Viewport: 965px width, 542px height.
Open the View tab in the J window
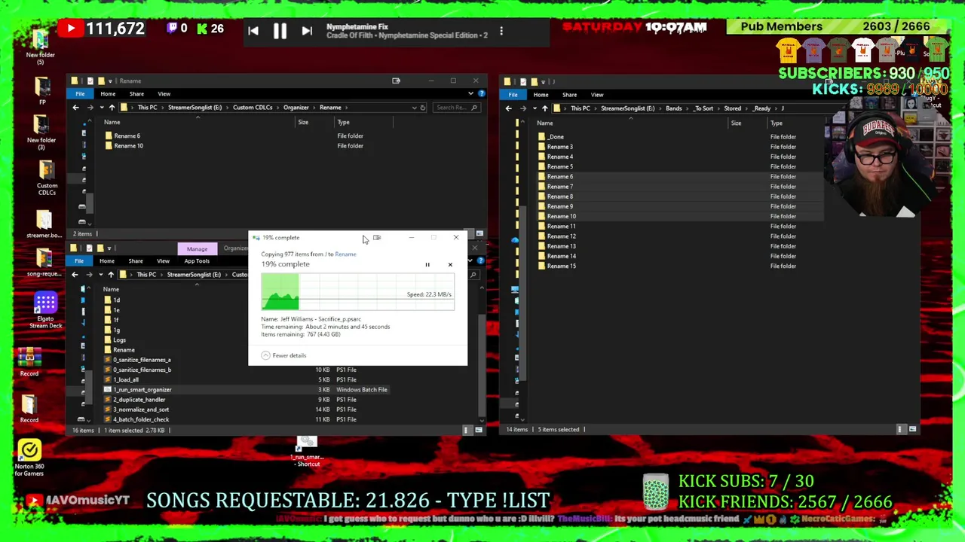click(x=597, y=95)
